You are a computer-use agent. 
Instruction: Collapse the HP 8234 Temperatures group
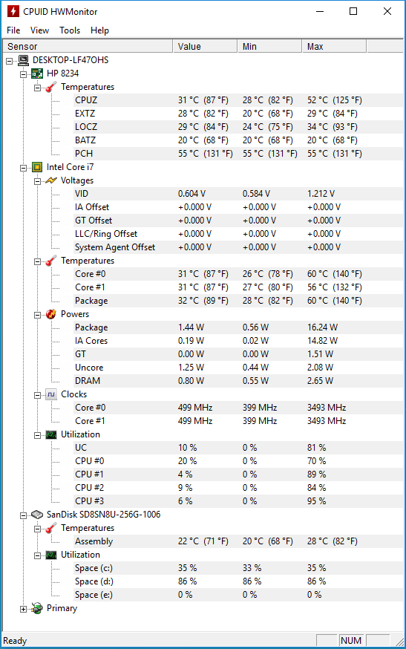[37, 88]
